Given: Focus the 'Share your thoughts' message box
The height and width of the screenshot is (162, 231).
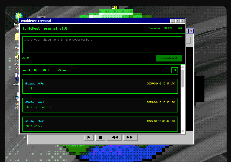Looking at the screenshot, I should (102, 45).
